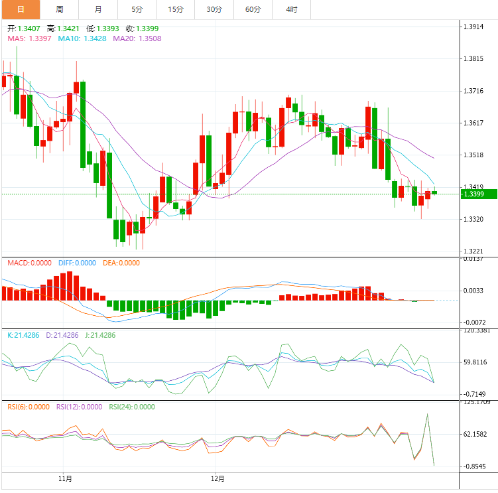
Task: Click the RSI(6) indicator label
Action: [29, 407]
